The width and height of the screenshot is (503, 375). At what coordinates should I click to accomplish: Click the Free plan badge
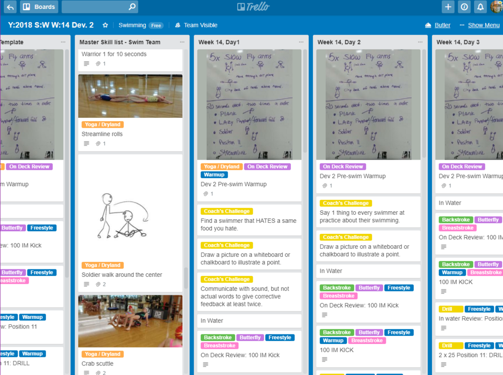pyautogui.click(x=156, y=26)
